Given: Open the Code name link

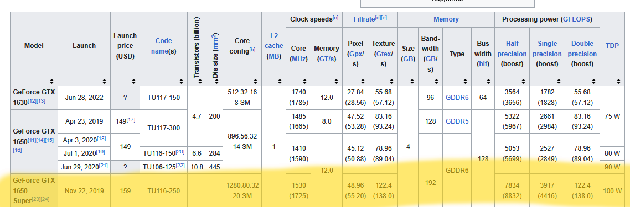Looking at the screenshot, I should coord(163,46).
